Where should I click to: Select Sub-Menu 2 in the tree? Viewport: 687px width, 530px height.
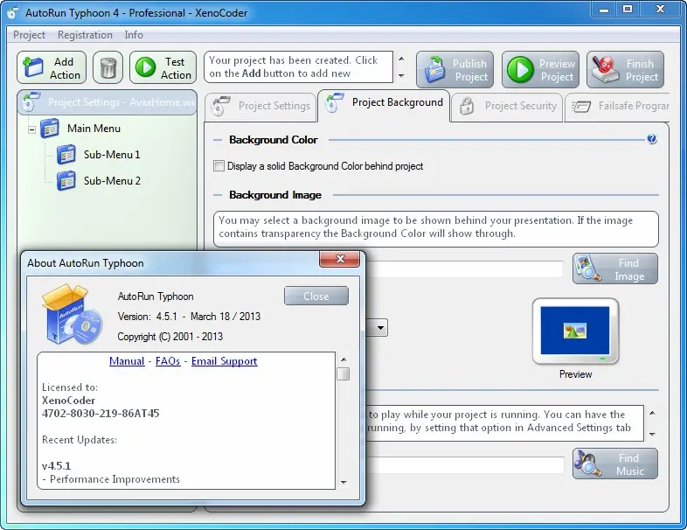click(112, 181)
